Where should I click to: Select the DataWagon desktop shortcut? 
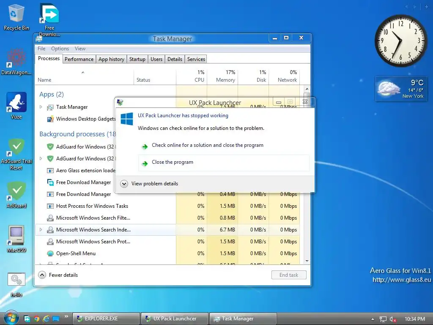(16, 61)
